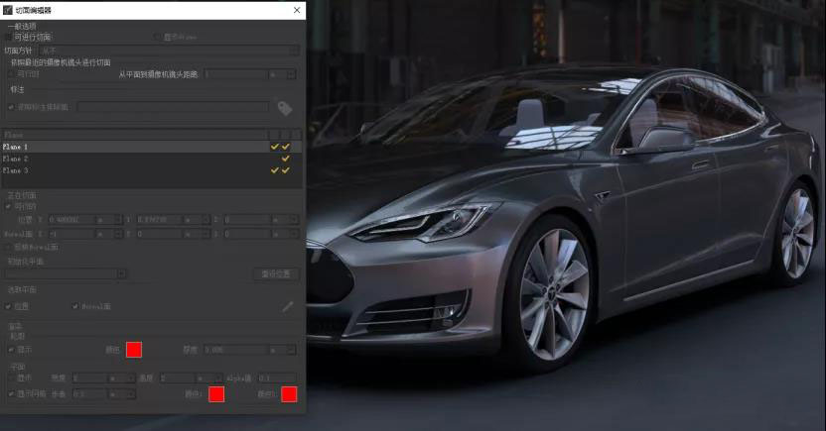Toggle first checkmark of Plane 1

tap(275, 147)
